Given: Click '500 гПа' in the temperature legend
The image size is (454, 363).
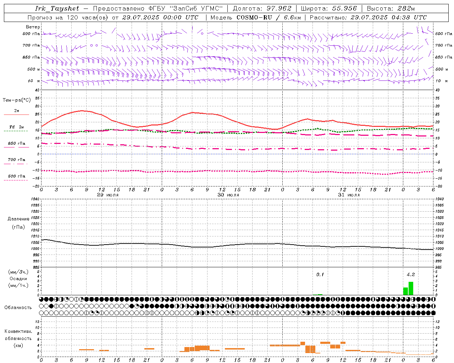Looking at the screenshot, I should point(17,176).
